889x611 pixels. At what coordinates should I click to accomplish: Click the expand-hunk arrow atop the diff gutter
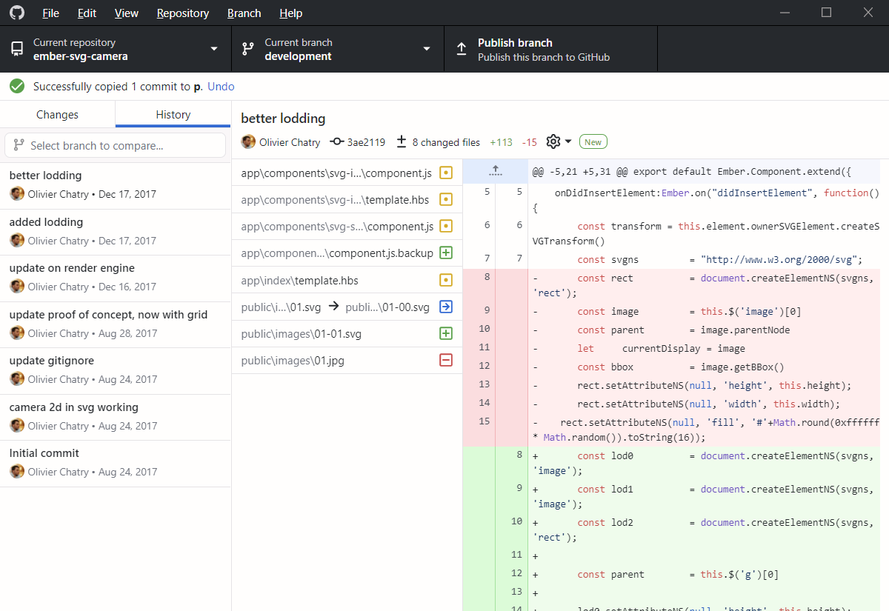coord(495,171)
